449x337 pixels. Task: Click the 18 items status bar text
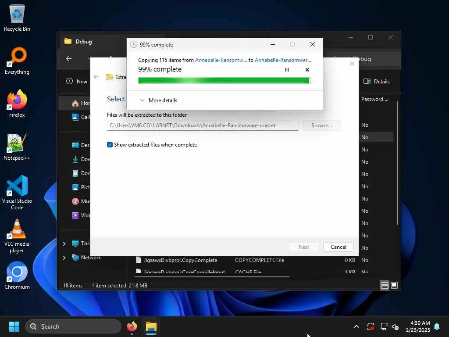[72, 285]
